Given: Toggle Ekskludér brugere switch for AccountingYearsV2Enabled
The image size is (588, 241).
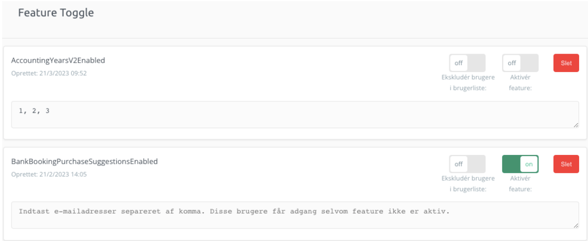Looking at the screenshot, I should pos(467,63).
